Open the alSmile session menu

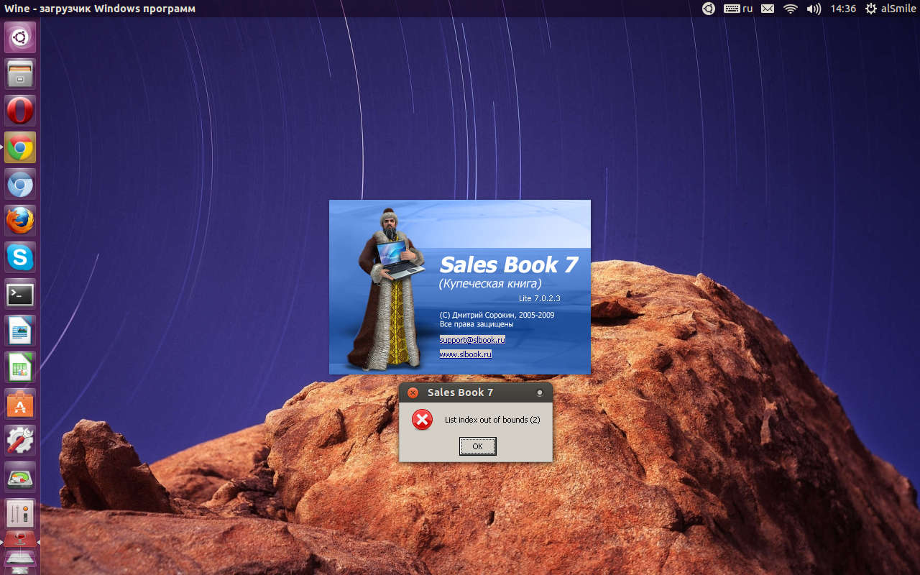891,9
